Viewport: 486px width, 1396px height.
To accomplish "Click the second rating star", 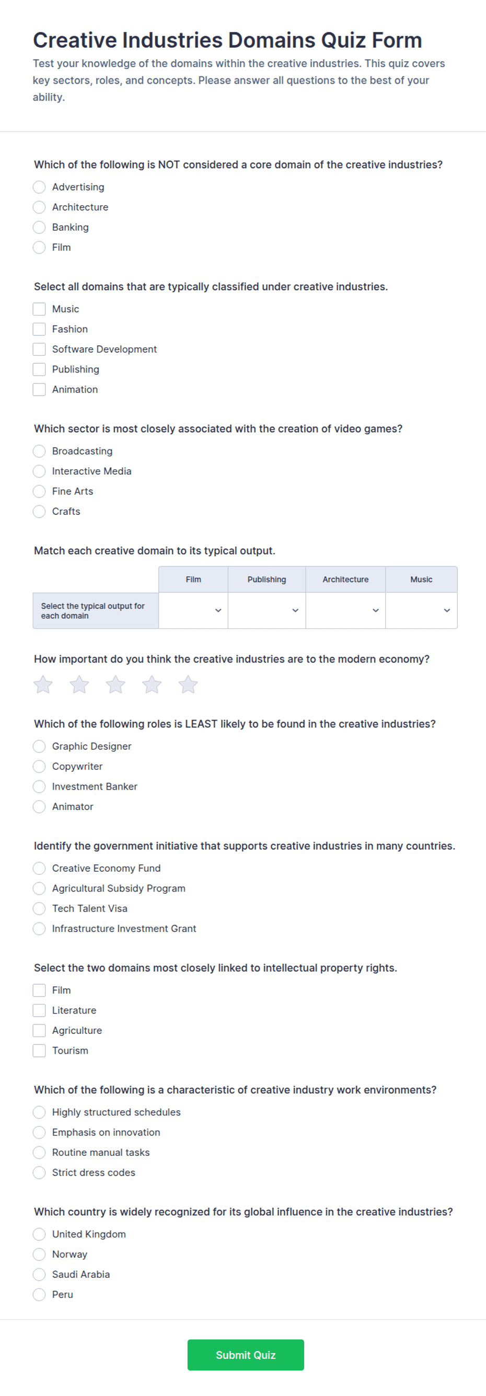I will click(79, 684).
